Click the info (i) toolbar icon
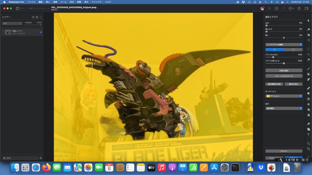The width and height of the screenshot is (312, 175). [276, 9]
